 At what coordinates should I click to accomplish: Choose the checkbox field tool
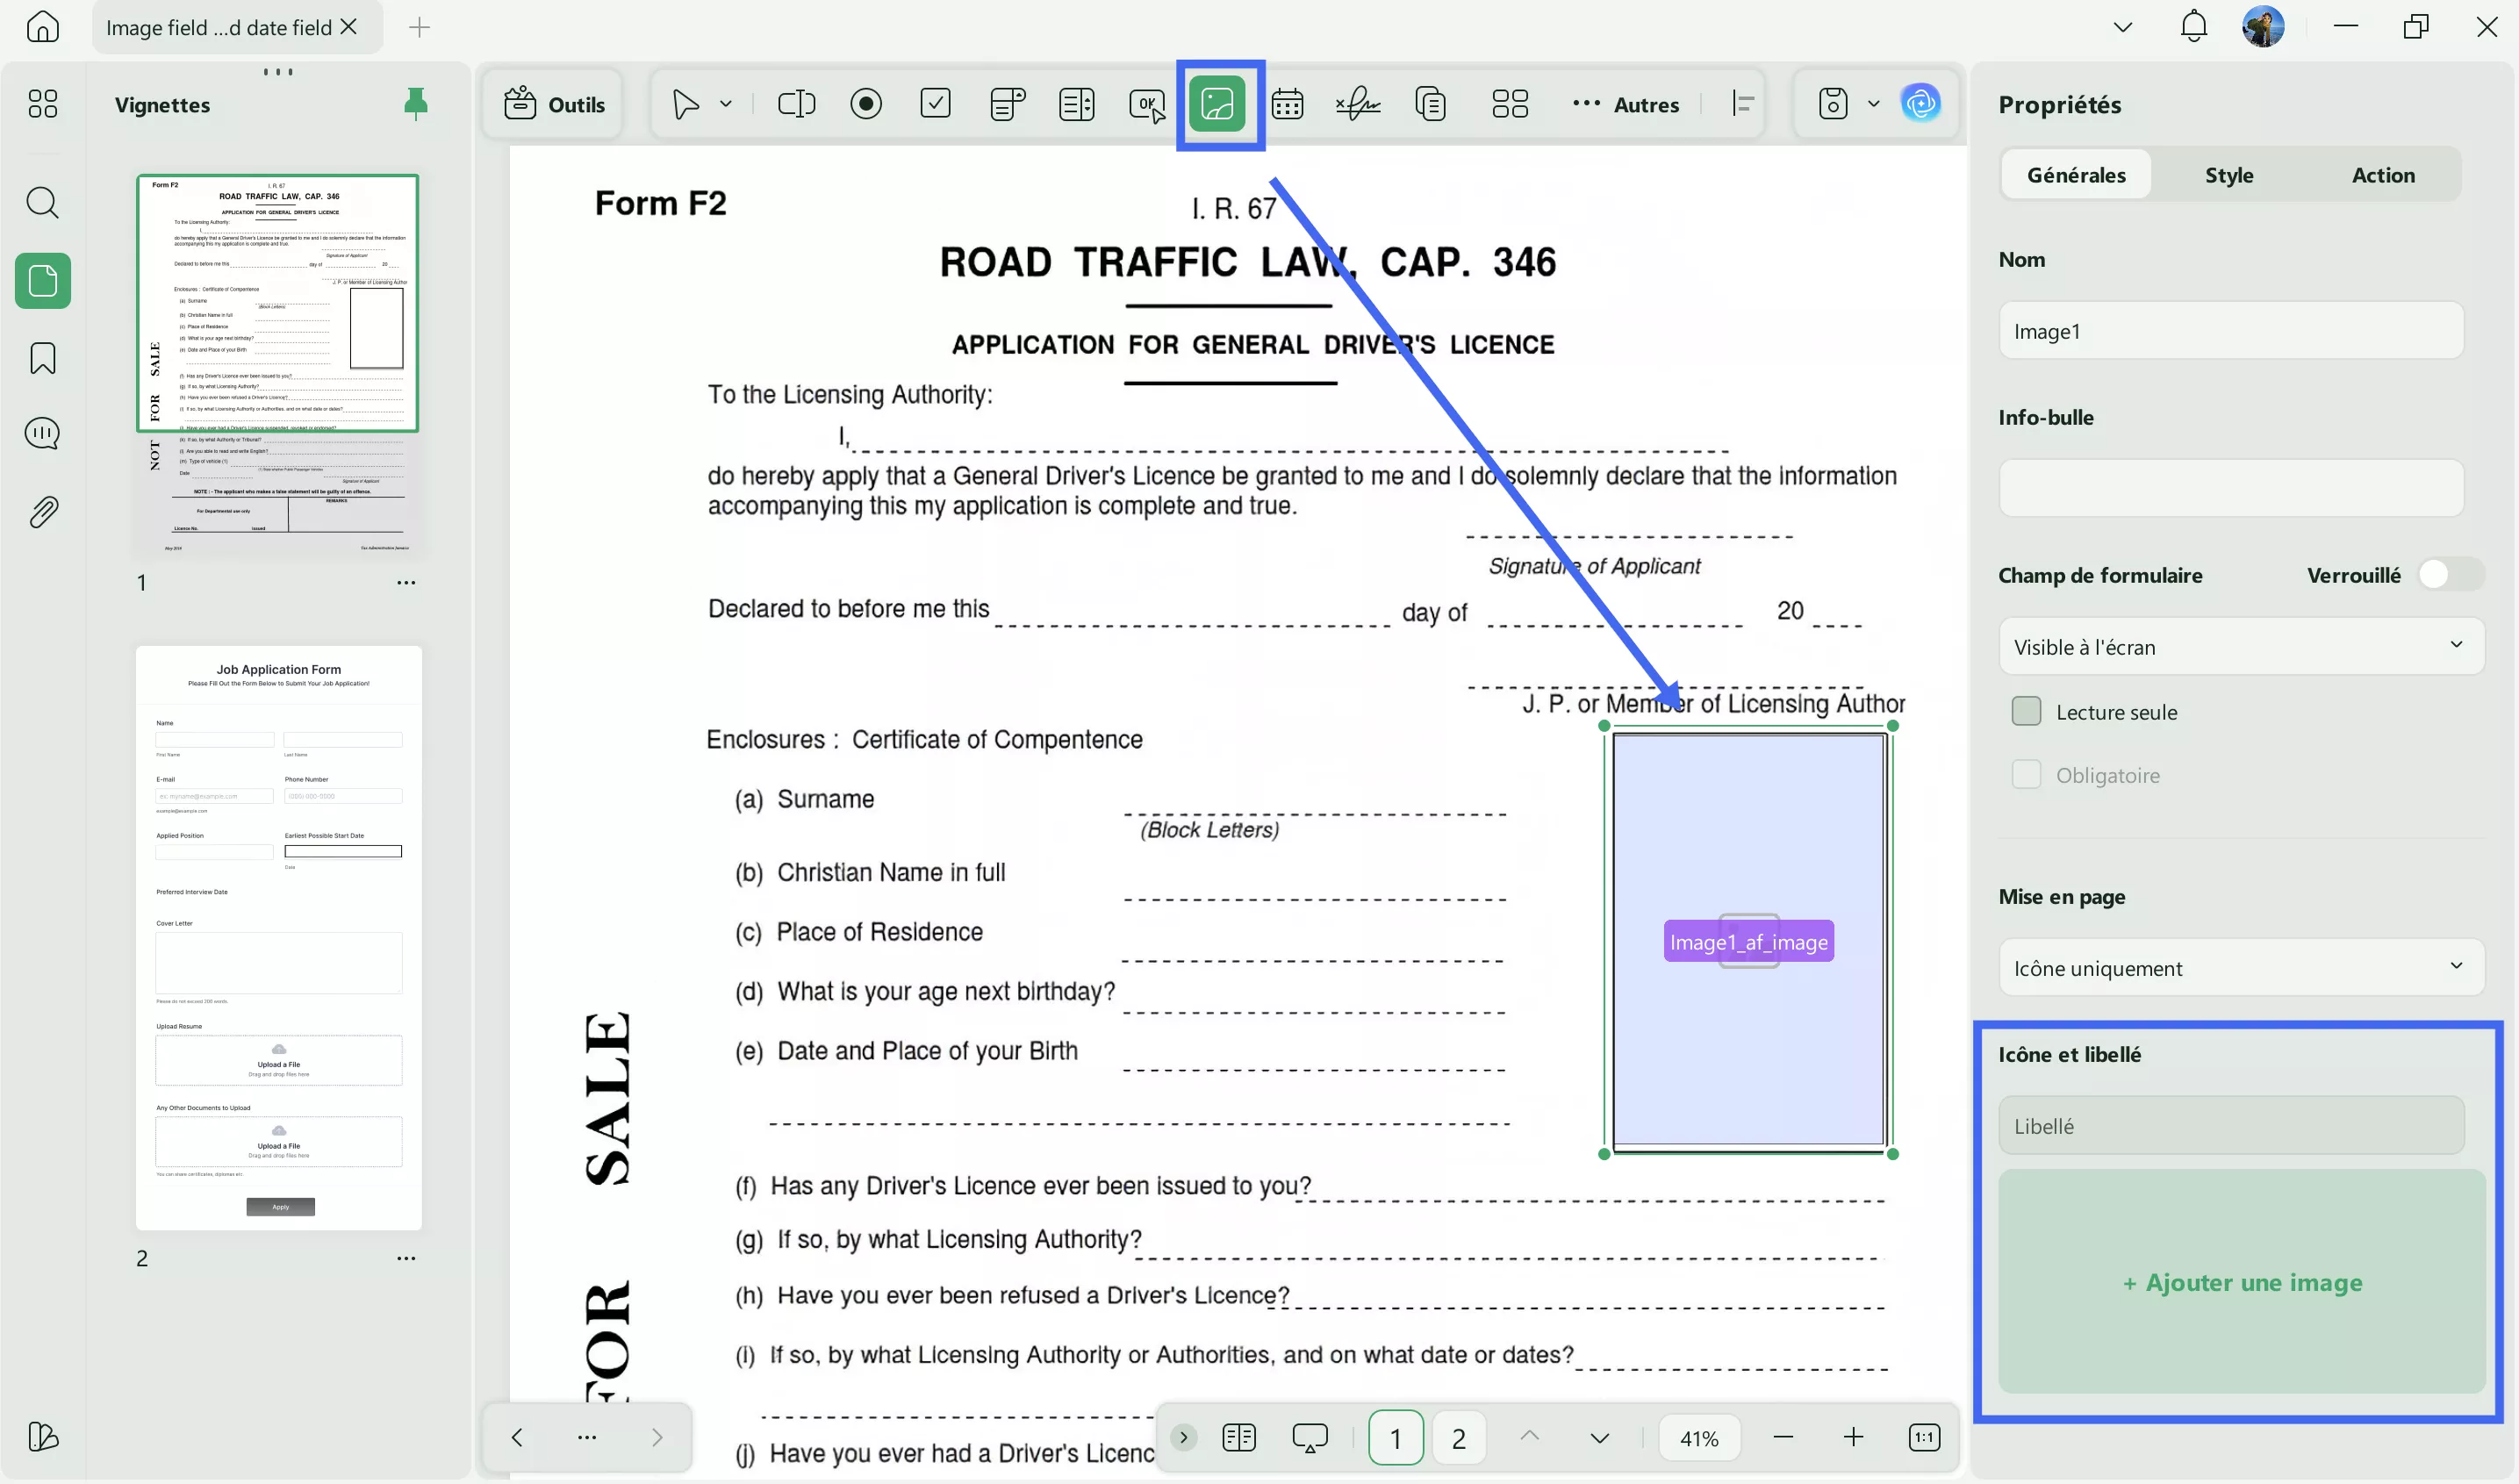935,104
